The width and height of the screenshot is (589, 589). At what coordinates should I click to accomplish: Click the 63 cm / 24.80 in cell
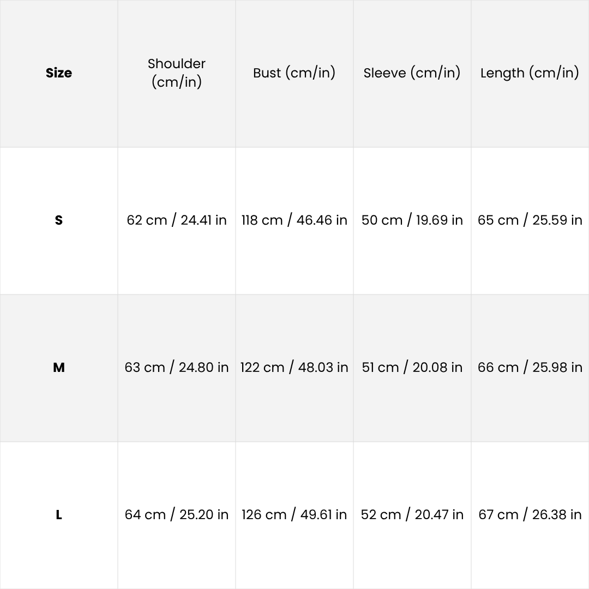(x=177, y=368)
